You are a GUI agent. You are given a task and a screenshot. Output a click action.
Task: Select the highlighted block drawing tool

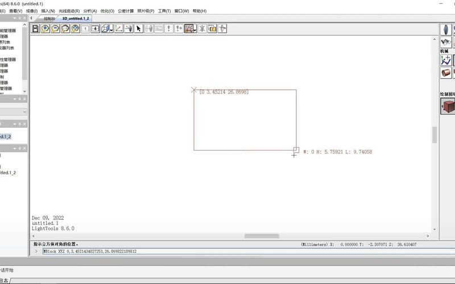pos(448,106)
